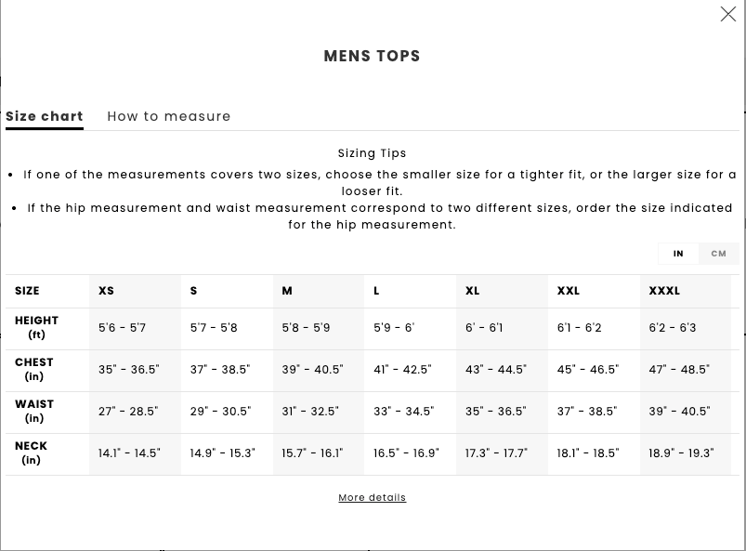Click the NECK (in) row label
This screenshot has height=551, width=746.
pyautogui.click(x=31, y=453)
